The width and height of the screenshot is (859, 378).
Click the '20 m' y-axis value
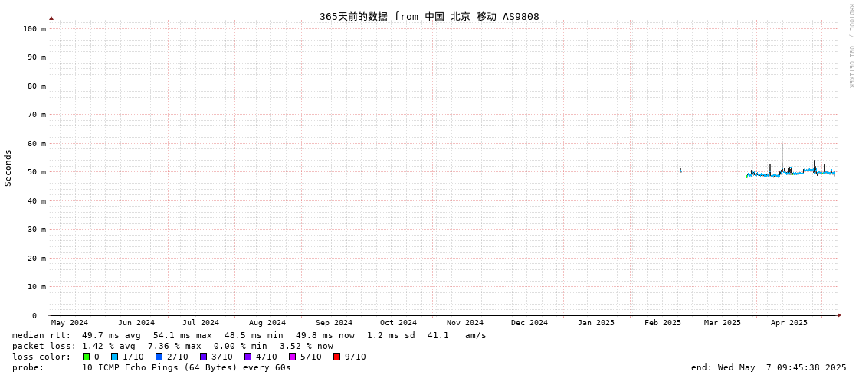37,258
